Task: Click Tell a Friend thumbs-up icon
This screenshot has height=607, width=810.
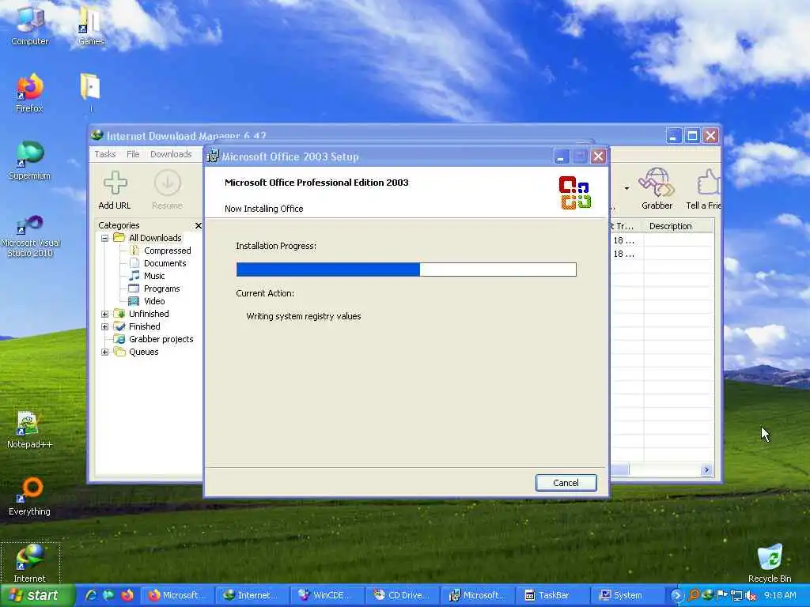Action: [x=708, y=183]
